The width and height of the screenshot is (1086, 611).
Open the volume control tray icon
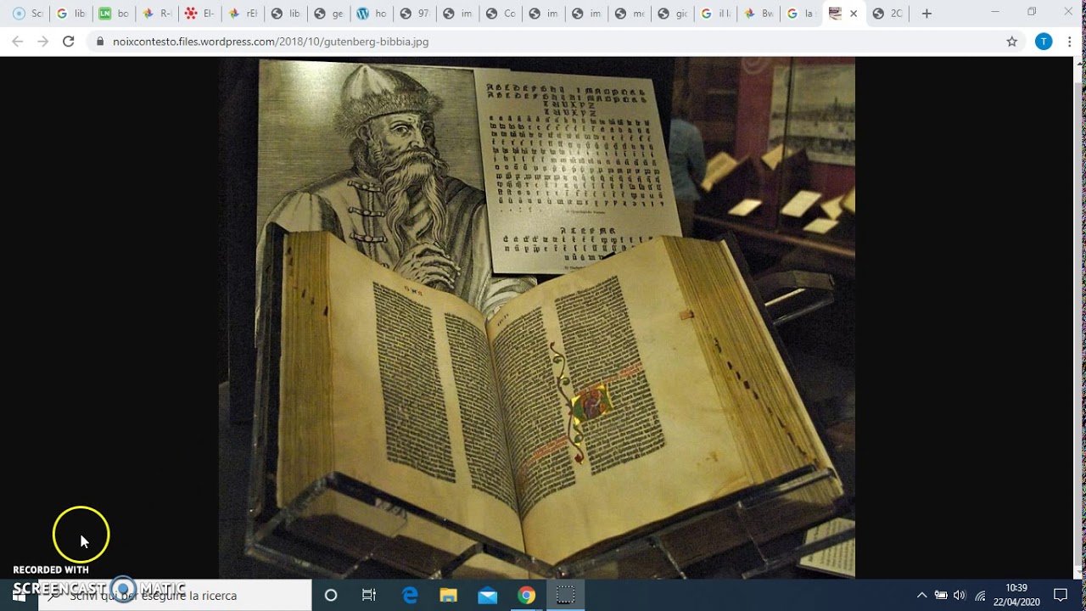960,595
